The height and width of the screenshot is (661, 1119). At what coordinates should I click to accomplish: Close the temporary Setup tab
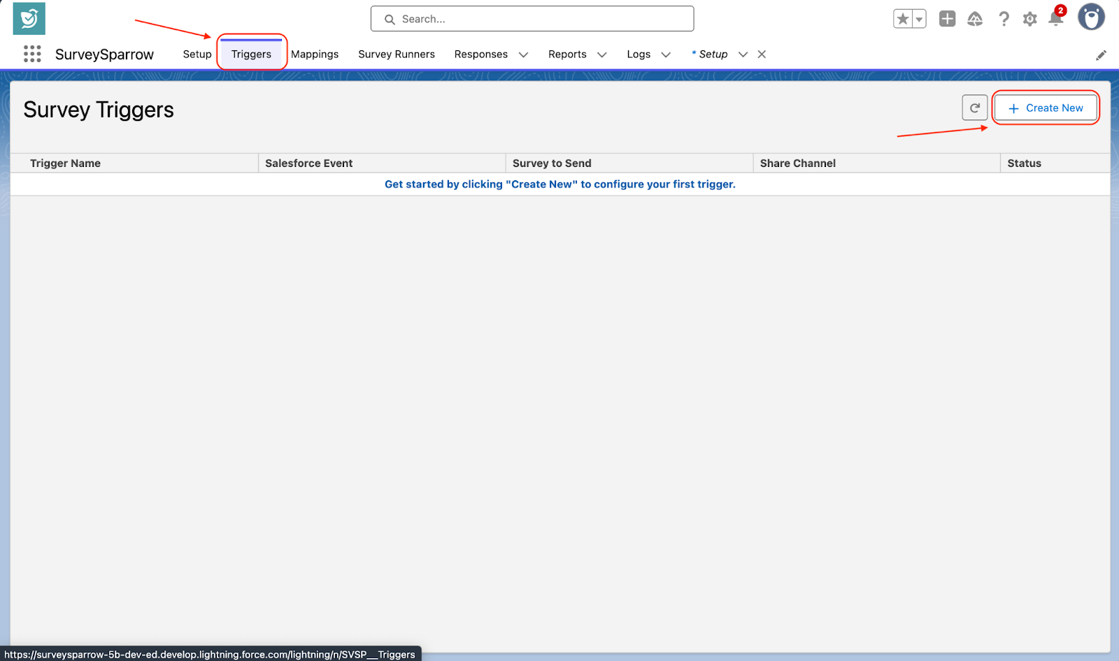(762, 55)
